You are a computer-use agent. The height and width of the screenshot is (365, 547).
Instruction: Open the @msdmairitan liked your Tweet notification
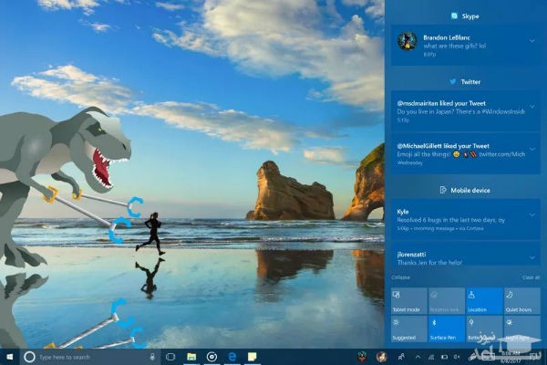[466, 111]
